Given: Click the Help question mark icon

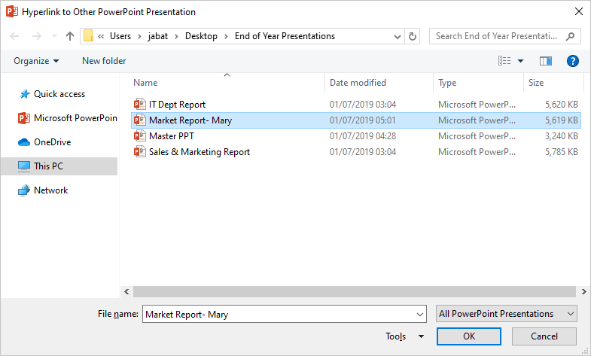Looking at the screenshot, I should [572, 61].
